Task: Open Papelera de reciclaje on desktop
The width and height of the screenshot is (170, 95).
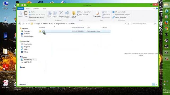Action: (6, 22)
